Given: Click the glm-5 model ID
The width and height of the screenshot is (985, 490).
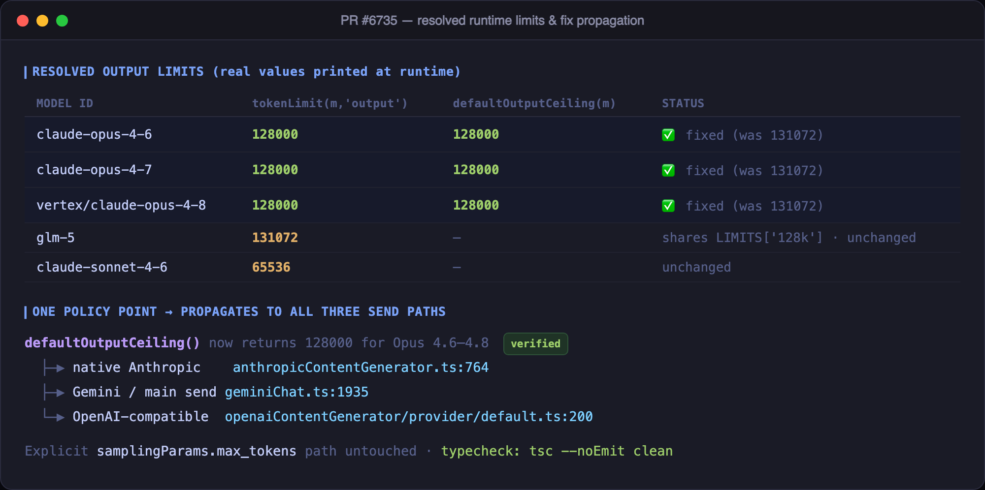Looking at the screenshot, I should tap(56, 238).
